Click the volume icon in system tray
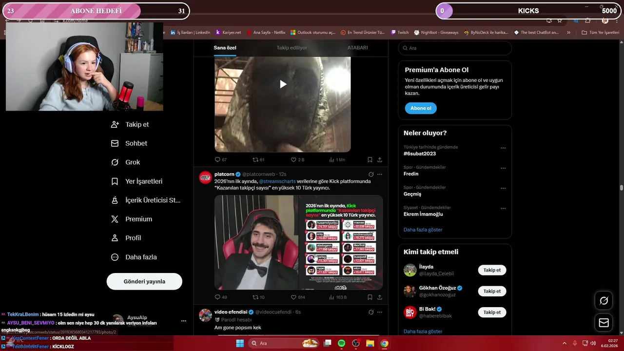Image resolution: width=624 pixels, height=351 pixels. [593, 343]
